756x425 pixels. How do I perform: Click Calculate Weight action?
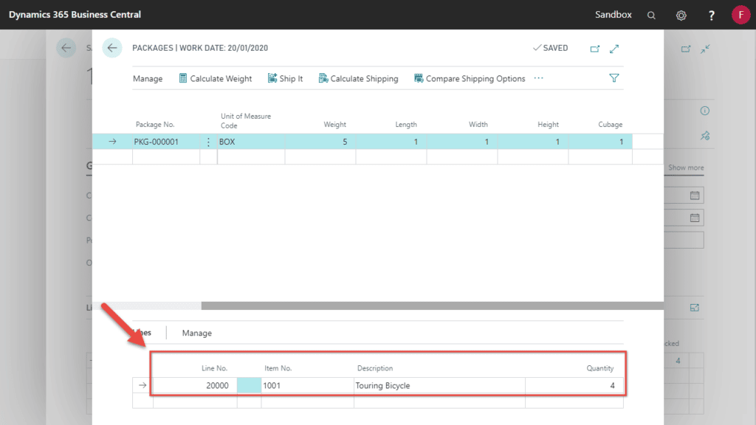215,79
